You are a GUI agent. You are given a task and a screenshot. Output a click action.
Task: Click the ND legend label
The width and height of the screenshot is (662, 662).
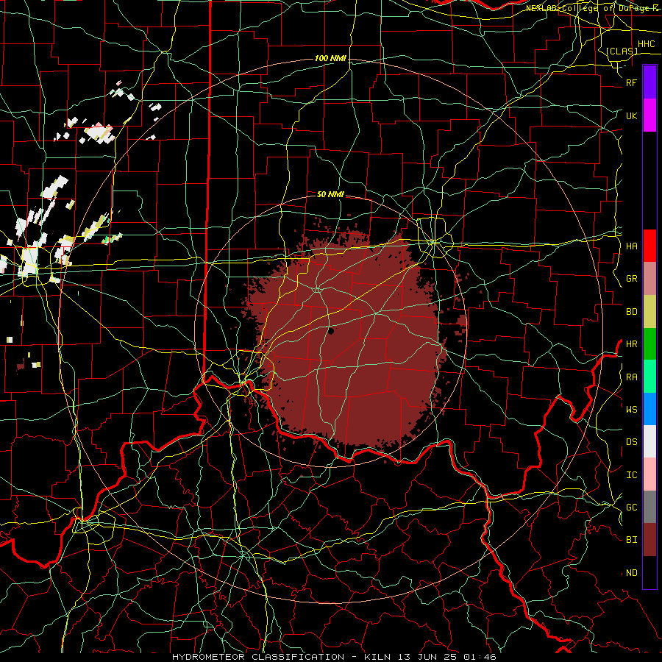pyautogui.click(x=631, y=572)
